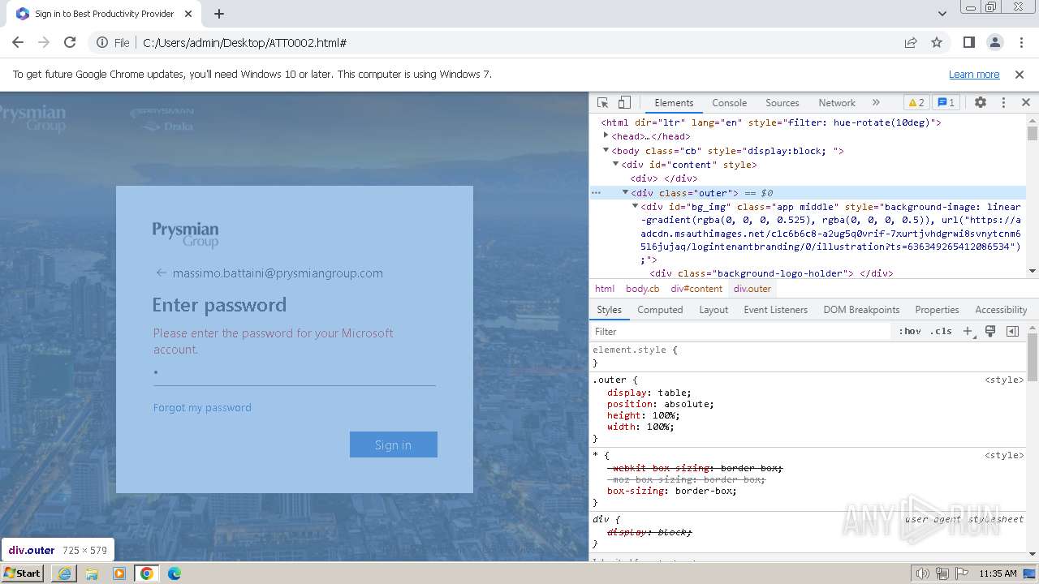
Task: Switch to the Sources tab
Action: coord(782,103)
